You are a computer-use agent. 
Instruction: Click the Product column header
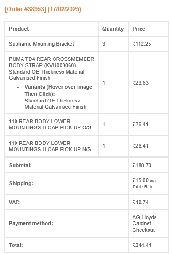pos(19,29)
